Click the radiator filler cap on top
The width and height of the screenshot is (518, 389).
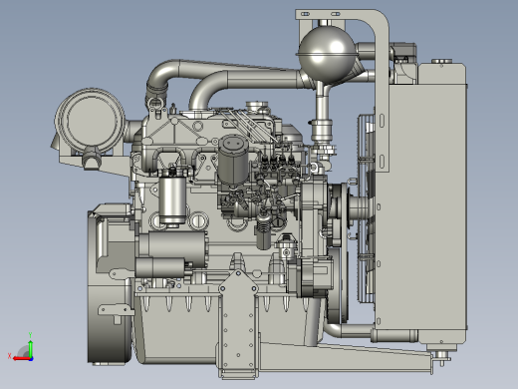(x=441, y=61)
